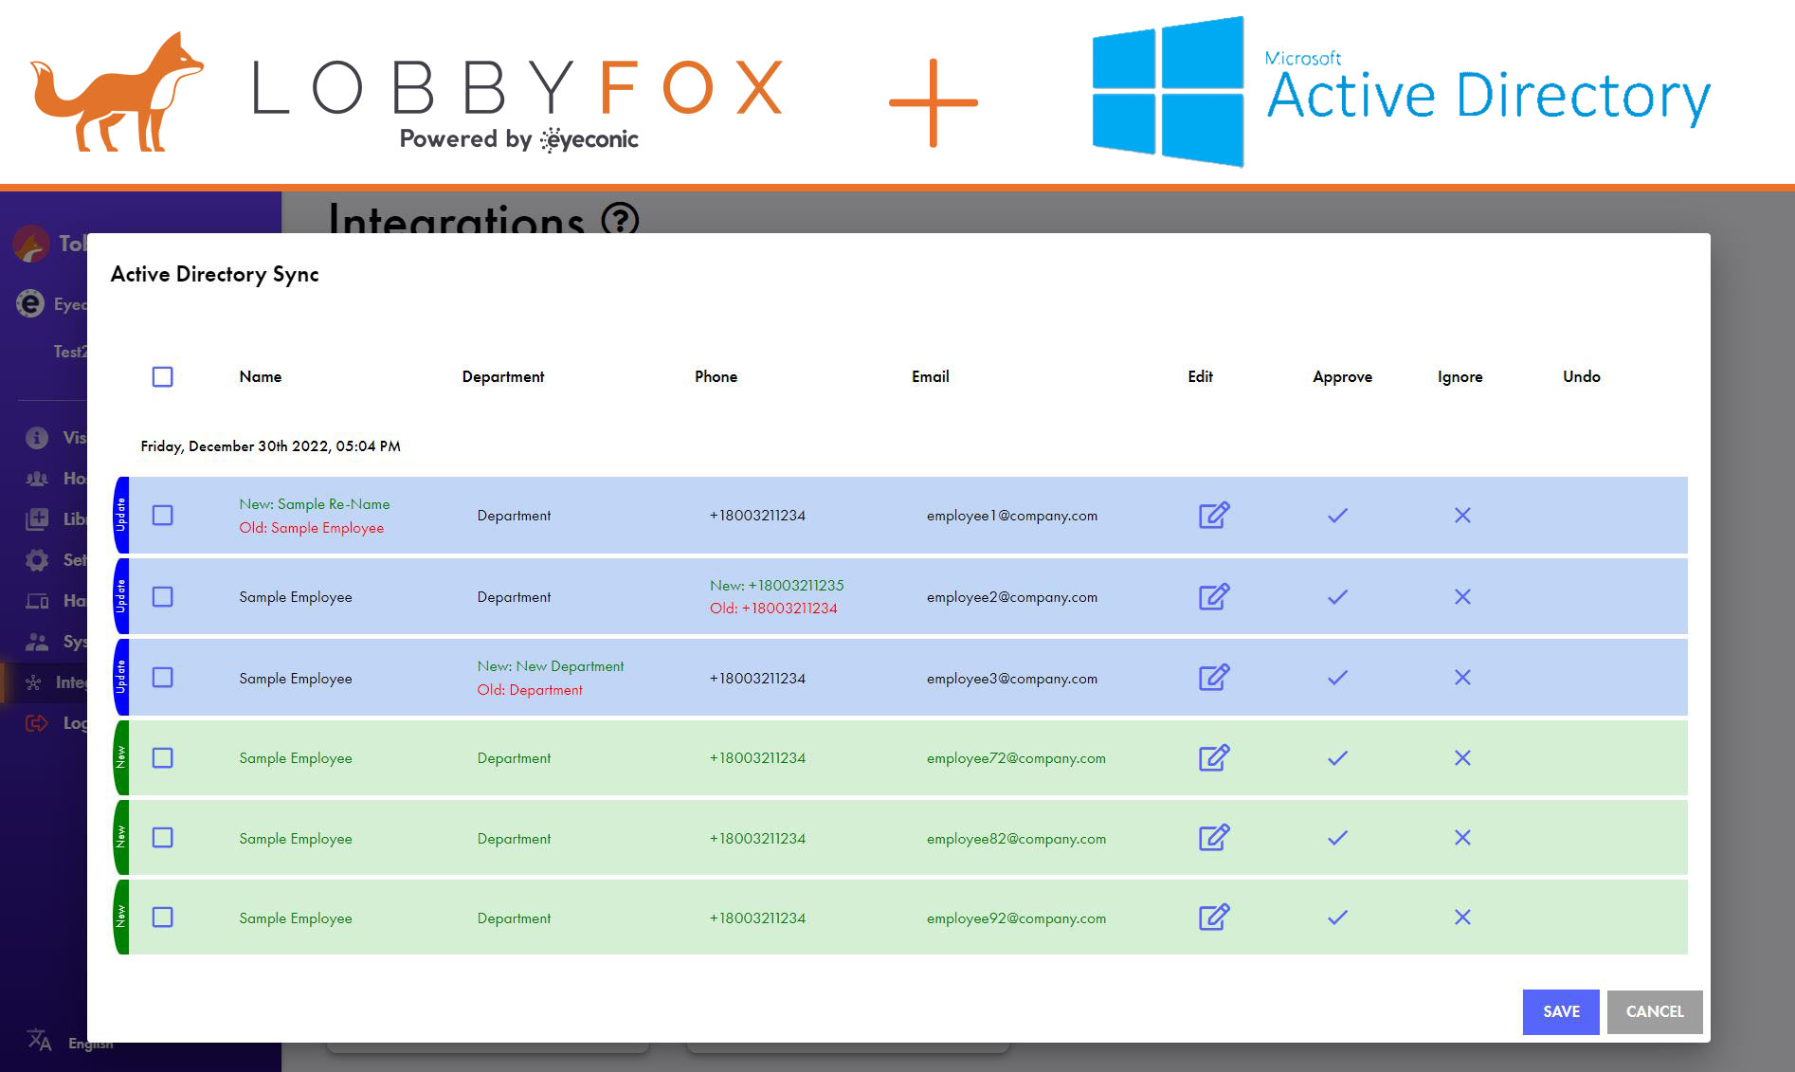Click the SAVE button
The width and height of the screenshot is (1795, 1072).
[x=1560, y=1011]
